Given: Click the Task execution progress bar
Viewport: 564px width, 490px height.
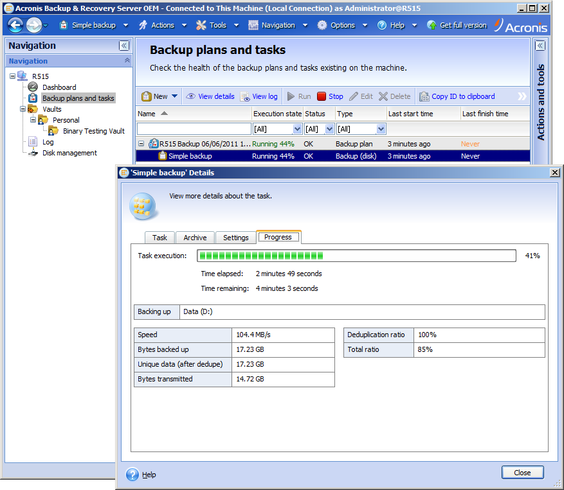Looking at the screenshot, I should tap(356, 256).
